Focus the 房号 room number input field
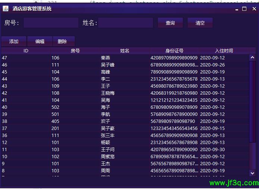Screen dimensions: 259x189 [51, 23]
